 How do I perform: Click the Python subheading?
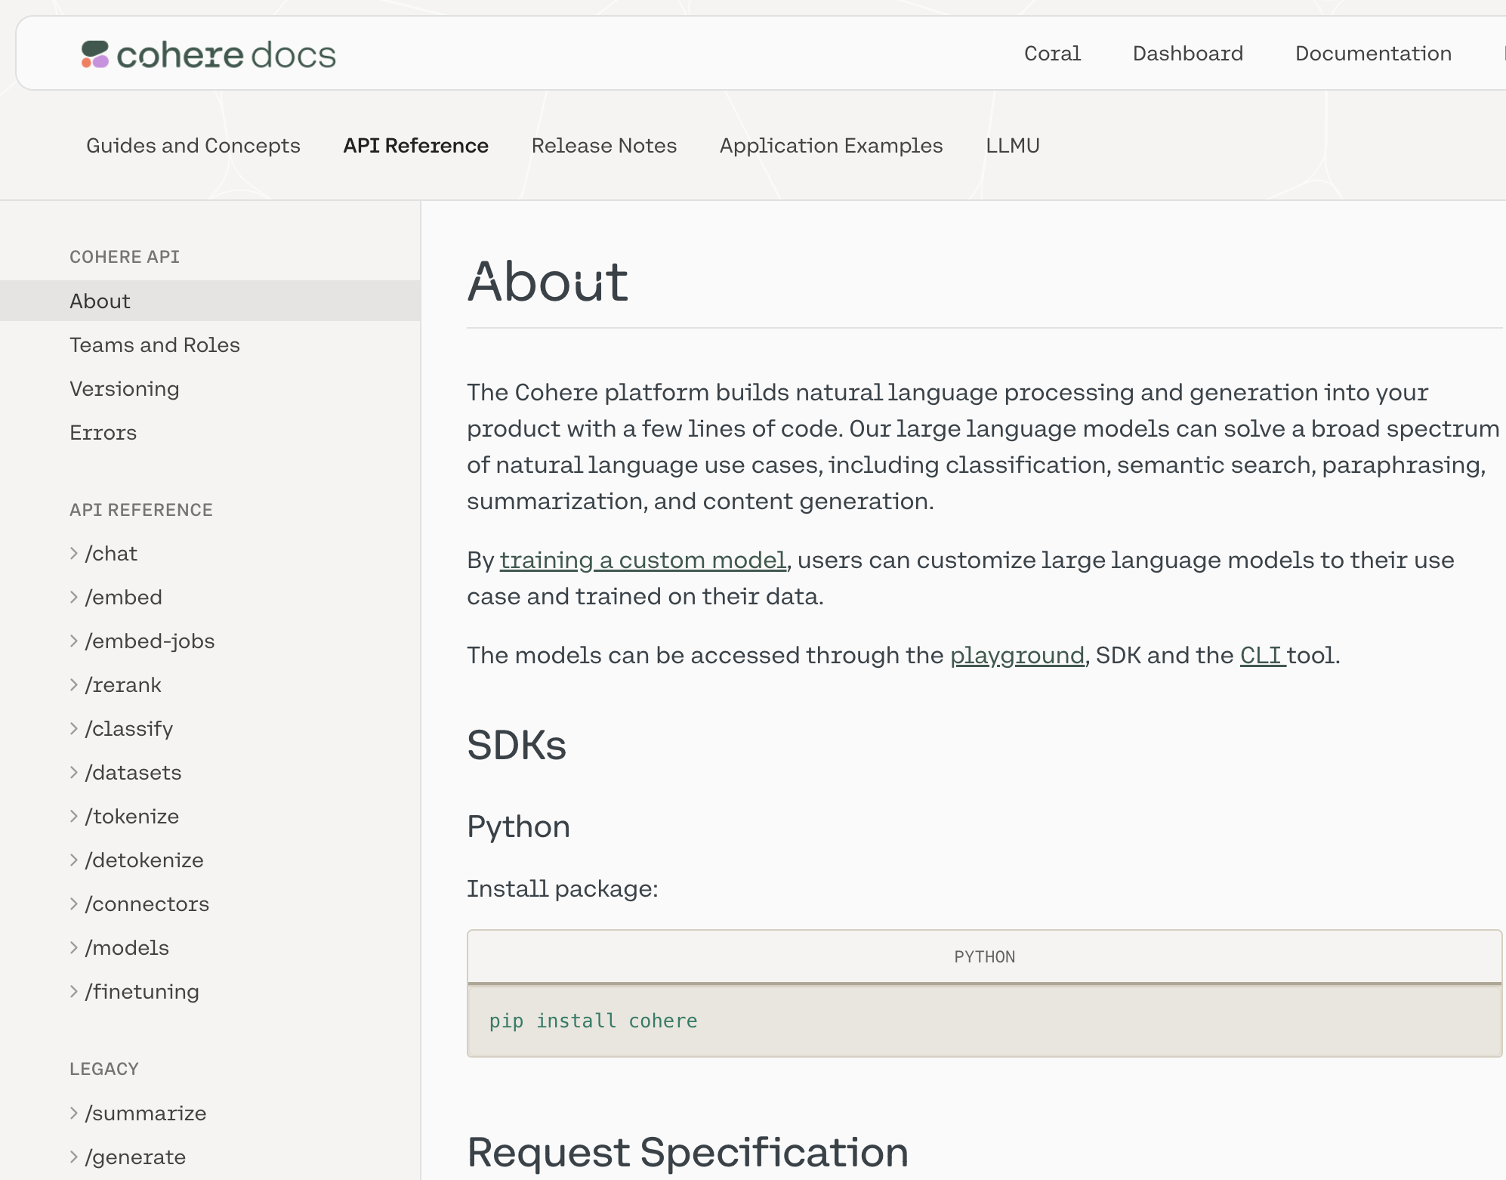click(518, 827)
